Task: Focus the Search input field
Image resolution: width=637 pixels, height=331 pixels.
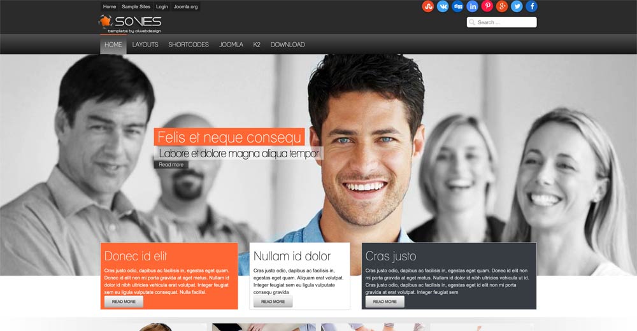Action: [502, 22]
